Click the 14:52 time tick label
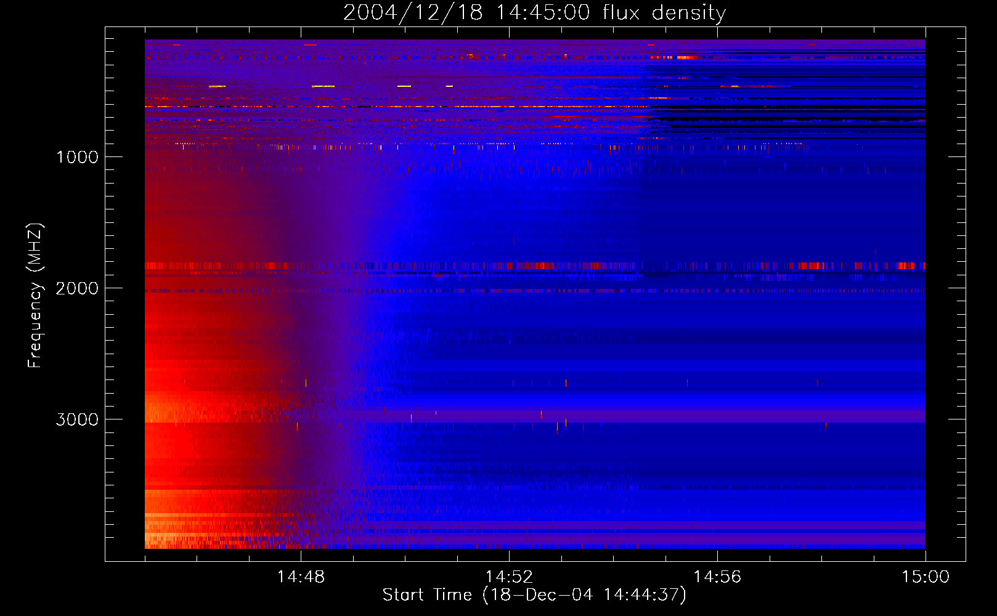 click(x=509, y=577)
